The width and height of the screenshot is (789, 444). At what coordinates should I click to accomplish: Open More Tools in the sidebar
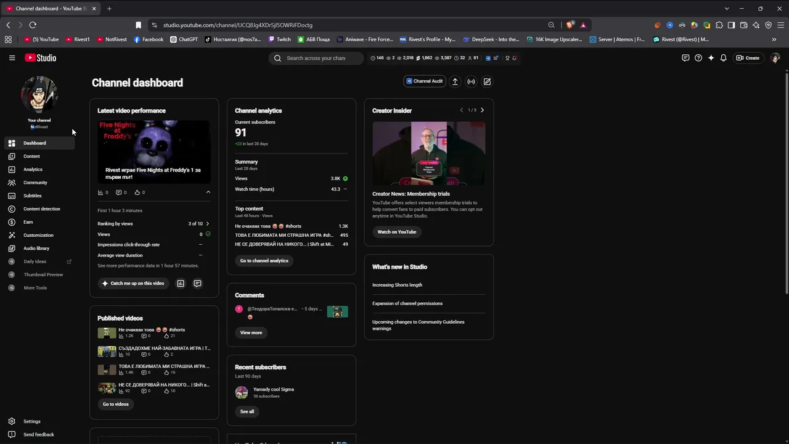coord(38,288)
